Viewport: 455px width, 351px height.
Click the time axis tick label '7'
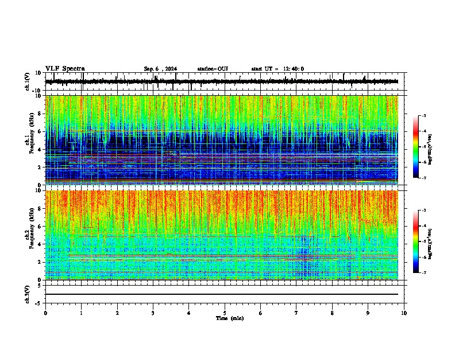click(x=296, y=313)
